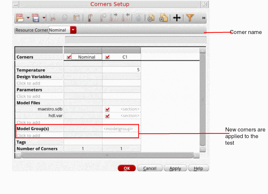Click the Corners row header label
This screenshot has width=268, height=194.
click(25, 57)
